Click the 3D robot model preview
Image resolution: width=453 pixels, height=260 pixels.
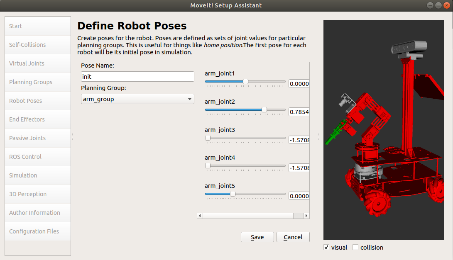384,130
